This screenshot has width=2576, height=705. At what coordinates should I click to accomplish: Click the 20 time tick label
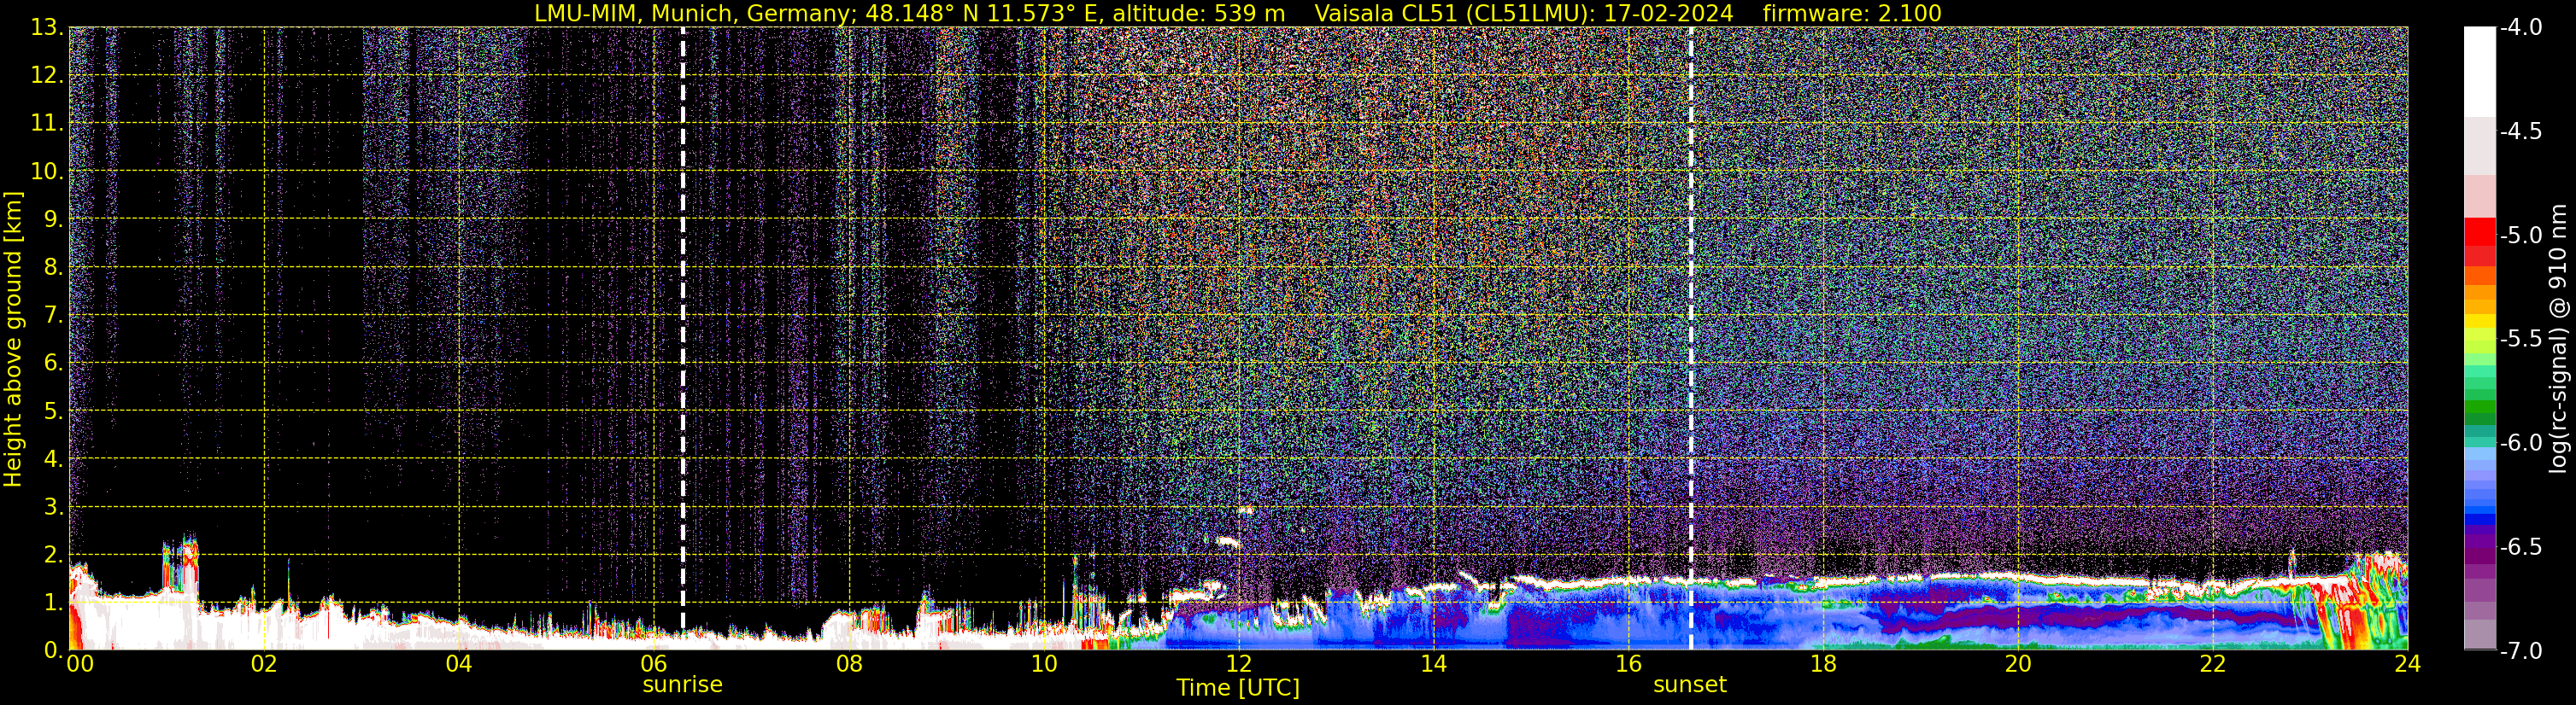coord(2018,663)
